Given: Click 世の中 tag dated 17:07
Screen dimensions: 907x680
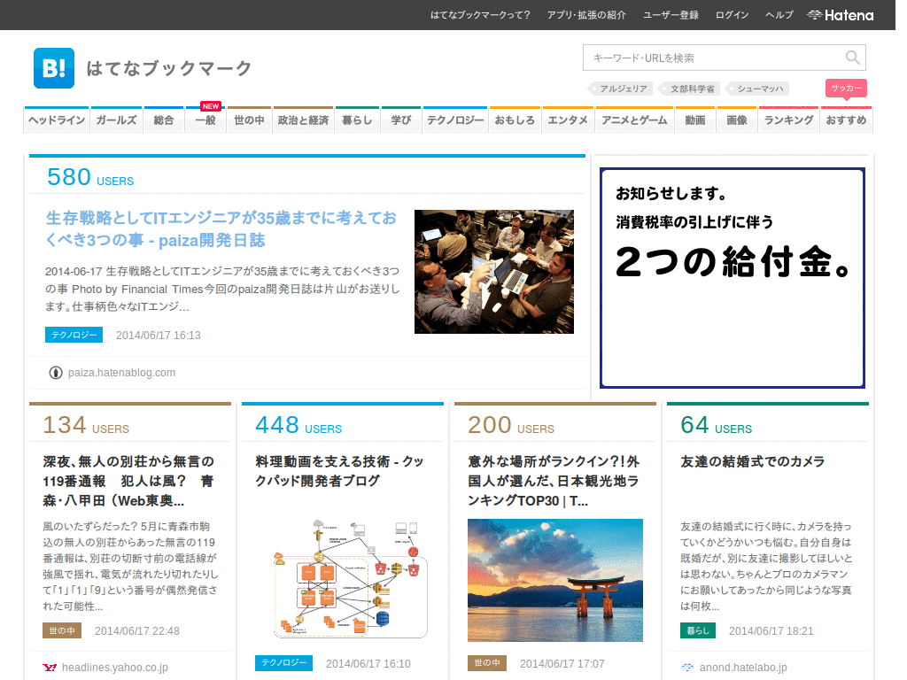Looking at the screenshot, I should 487,663.
